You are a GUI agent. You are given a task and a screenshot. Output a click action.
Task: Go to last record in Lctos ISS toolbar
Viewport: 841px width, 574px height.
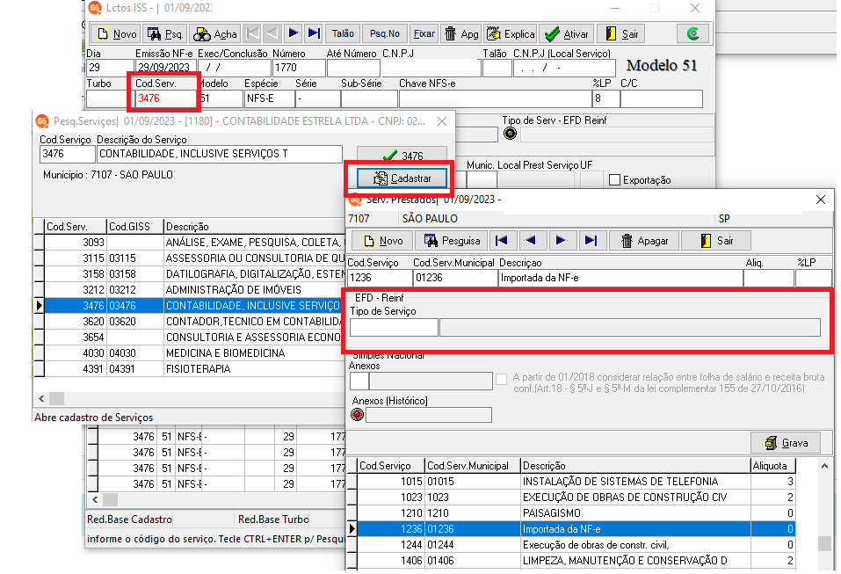pos(313,33)
